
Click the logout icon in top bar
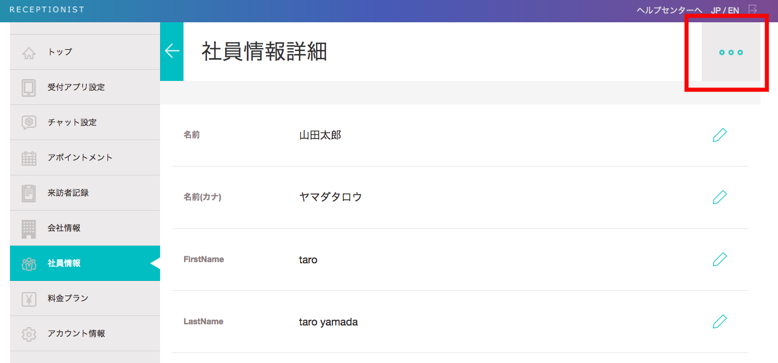point(753,10)
